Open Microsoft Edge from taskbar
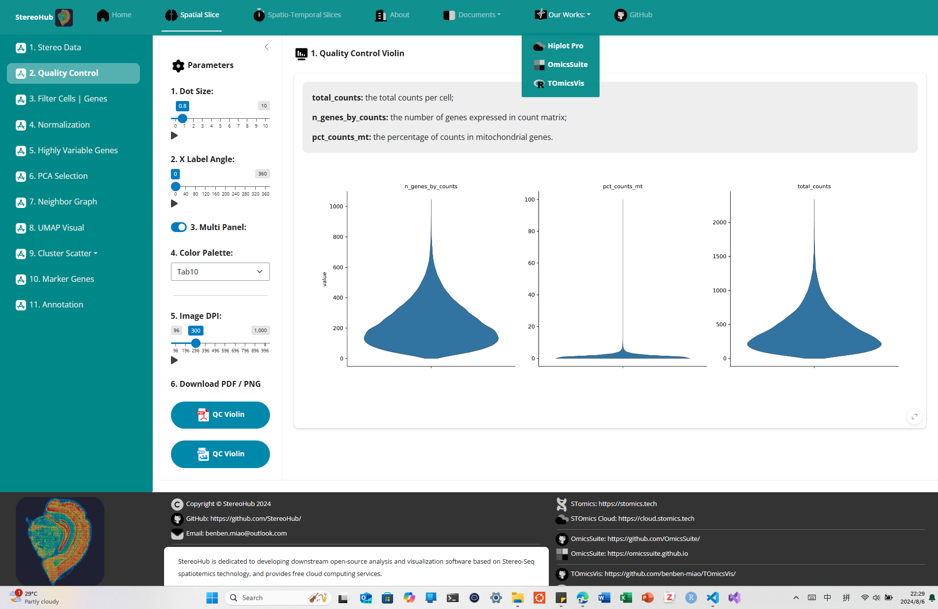The width and height of the screenshot is (938, 609). click(x=583, y=598)
